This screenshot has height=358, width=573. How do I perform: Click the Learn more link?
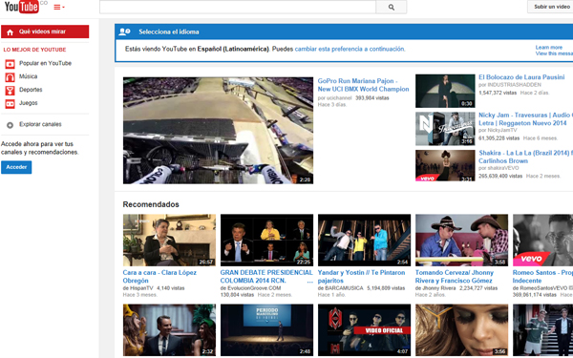coord(548,48)
